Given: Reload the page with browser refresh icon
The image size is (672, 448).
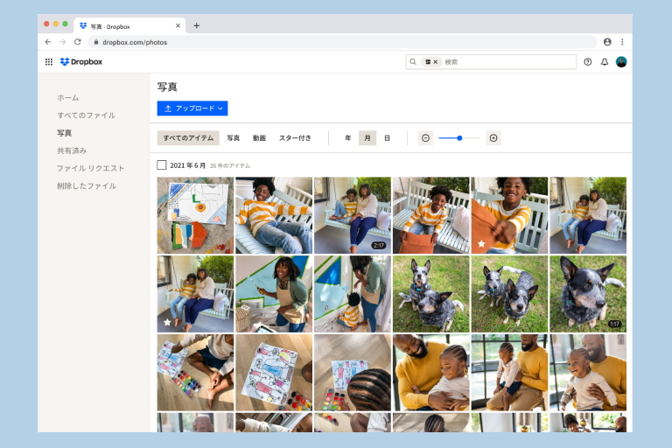Looking at the screenshot, I should (78, 42).
